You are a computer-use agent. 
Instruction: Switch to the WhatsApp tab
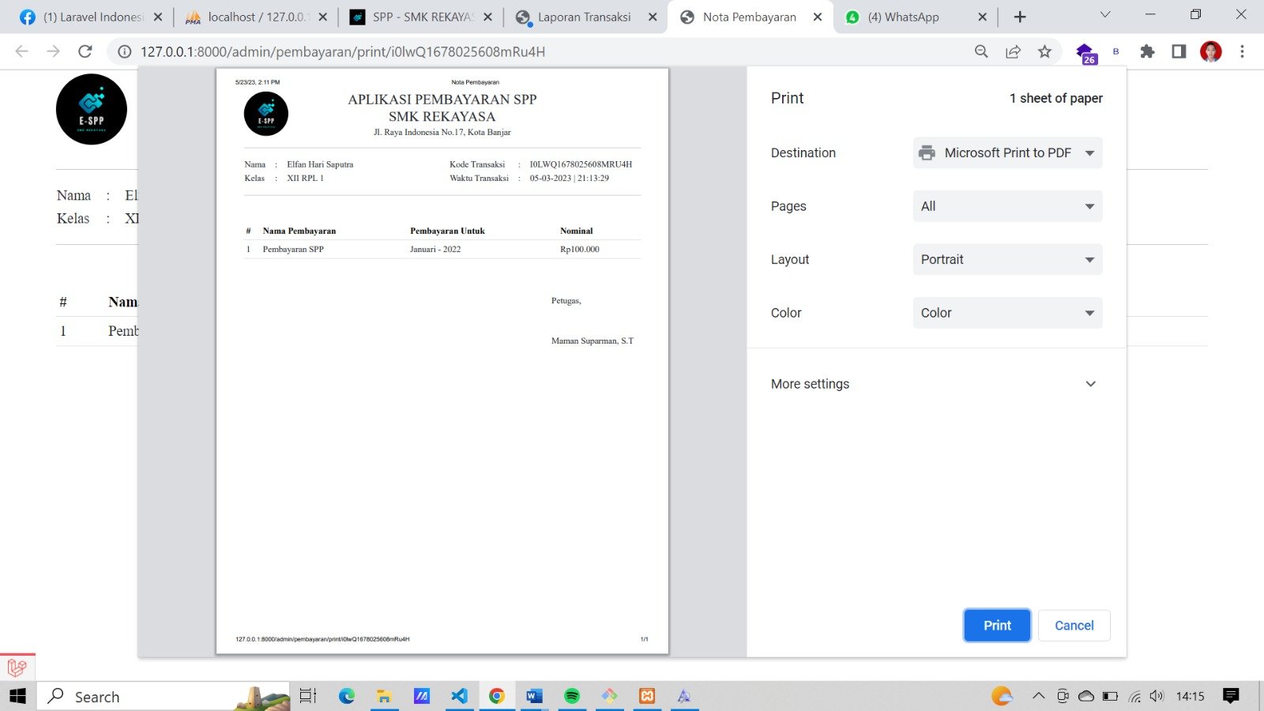tap(903, 17)
